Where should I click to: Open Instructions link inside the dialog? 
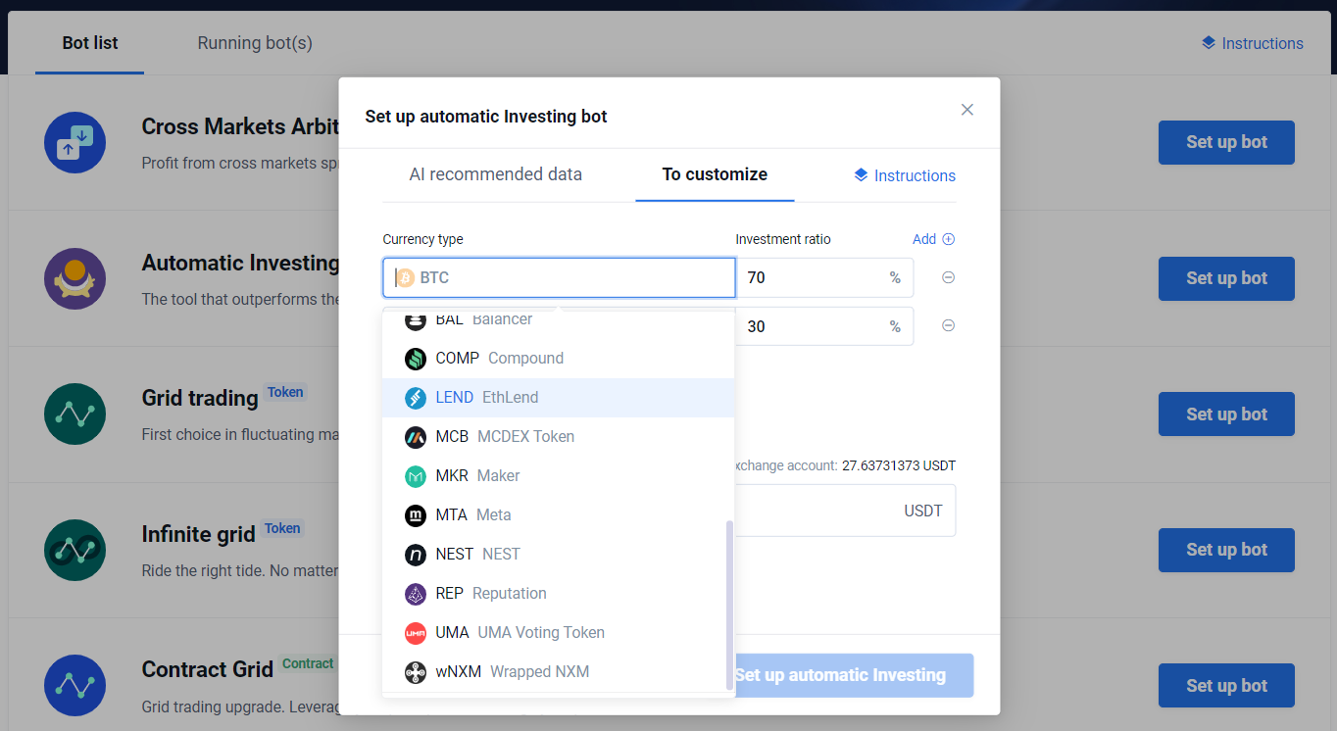pos(905,175)
